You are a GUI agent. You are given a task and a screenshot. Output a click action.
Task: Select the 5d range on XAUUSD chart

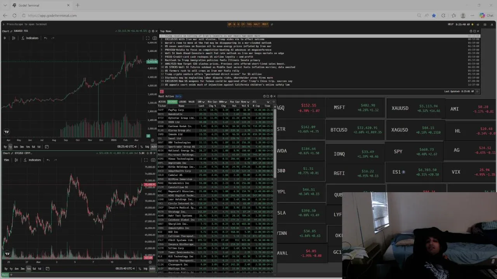[x=33, y=147]
